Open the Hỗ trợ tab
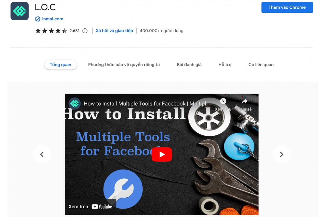 [225, 65]
